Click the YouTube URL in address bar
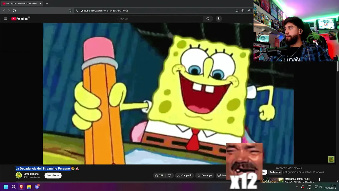The image size is (339, 191). [104, 11]
